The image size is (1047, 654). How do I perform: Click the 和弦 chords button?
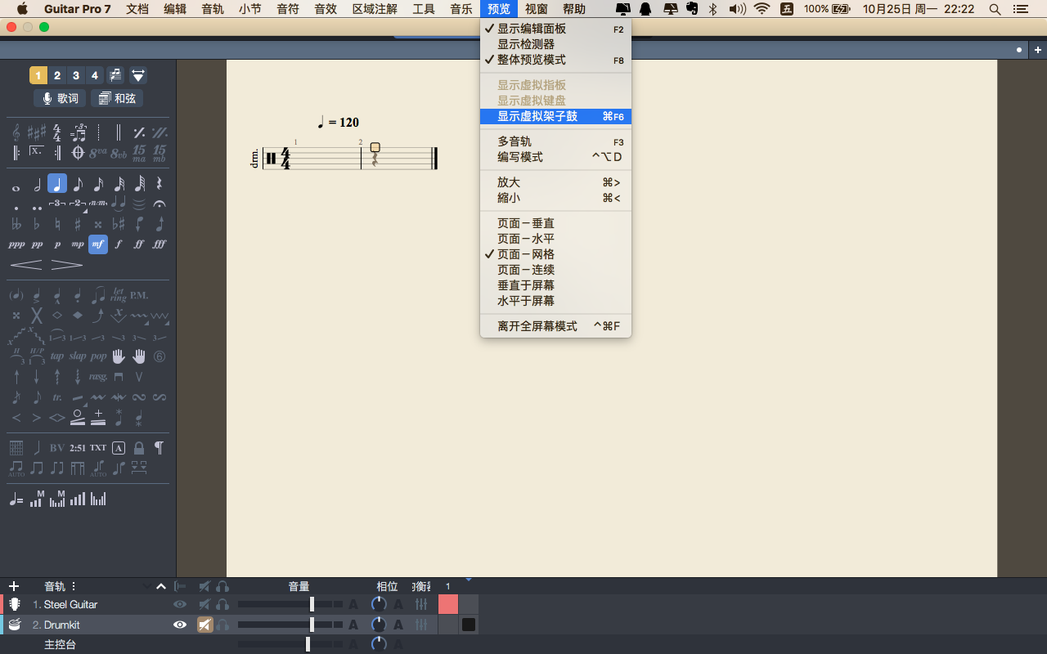(x=117, y=98)
